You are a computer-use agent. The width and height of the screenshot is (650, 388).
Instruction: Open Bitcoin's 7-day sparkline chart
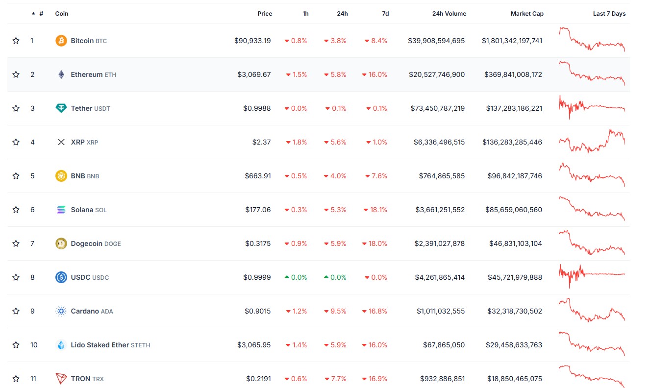click(592, 39)
